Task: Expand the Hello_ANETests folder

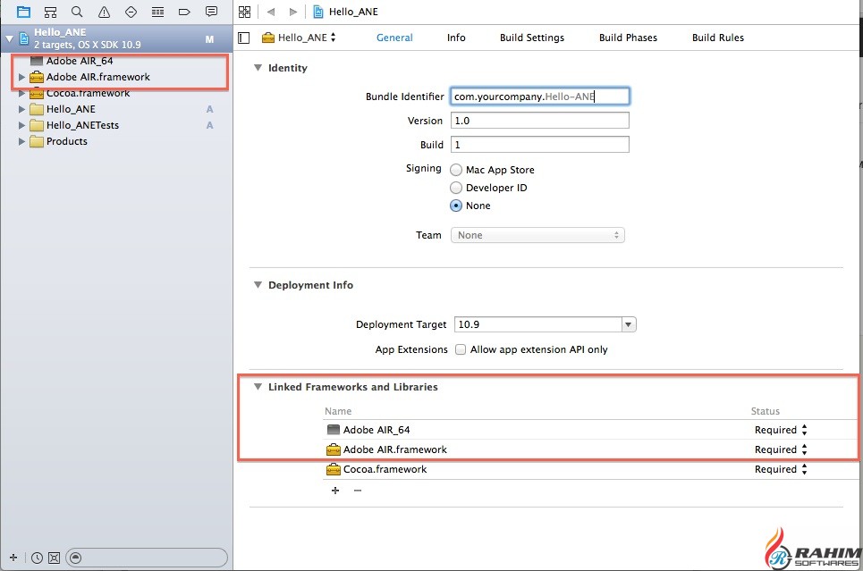Action: coord(21,125)
